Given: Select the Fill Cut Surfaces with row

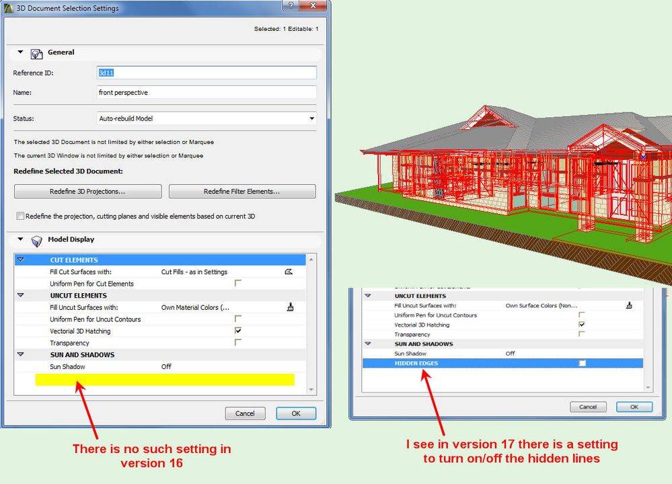Looking at the screenshot, I should (160, 272).
